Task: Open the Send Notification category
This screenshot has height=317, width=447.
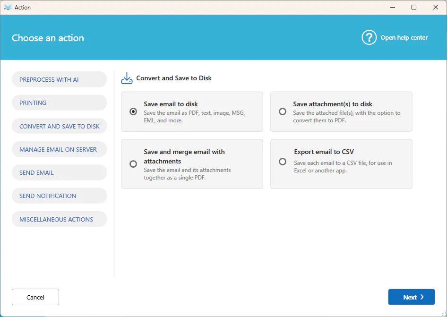Action: (59, 196)
